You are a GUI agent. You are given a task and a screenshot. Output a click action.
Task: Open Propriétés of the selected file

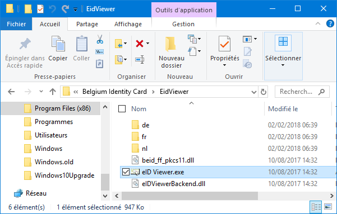click(x=224, y=44)
